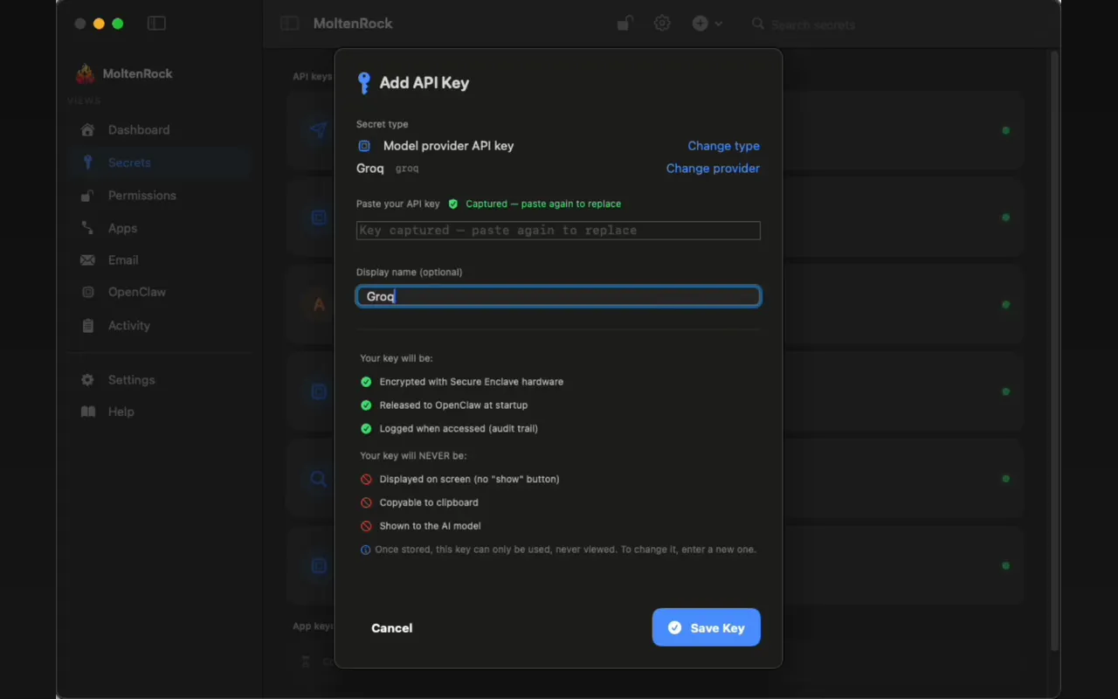Click the Save Key button

click(x=706, y=627)
